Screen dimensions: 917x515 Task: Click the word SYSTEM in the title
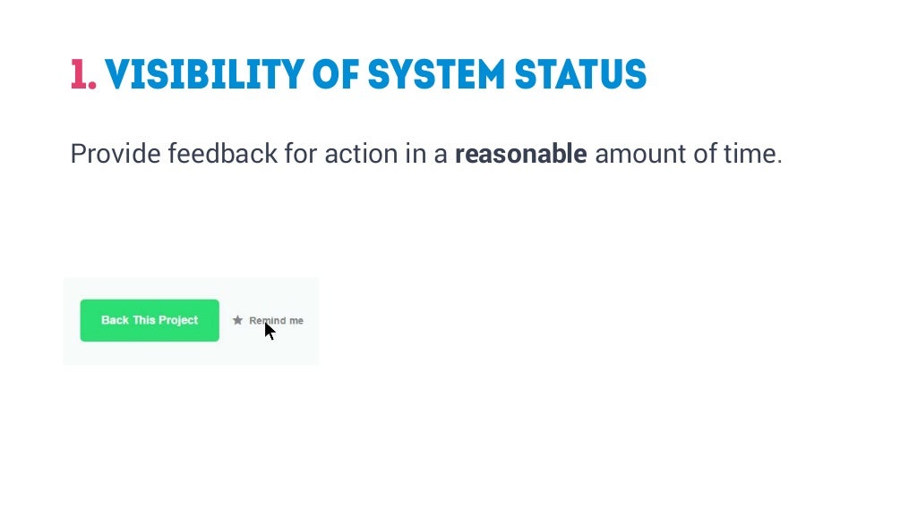436,75
